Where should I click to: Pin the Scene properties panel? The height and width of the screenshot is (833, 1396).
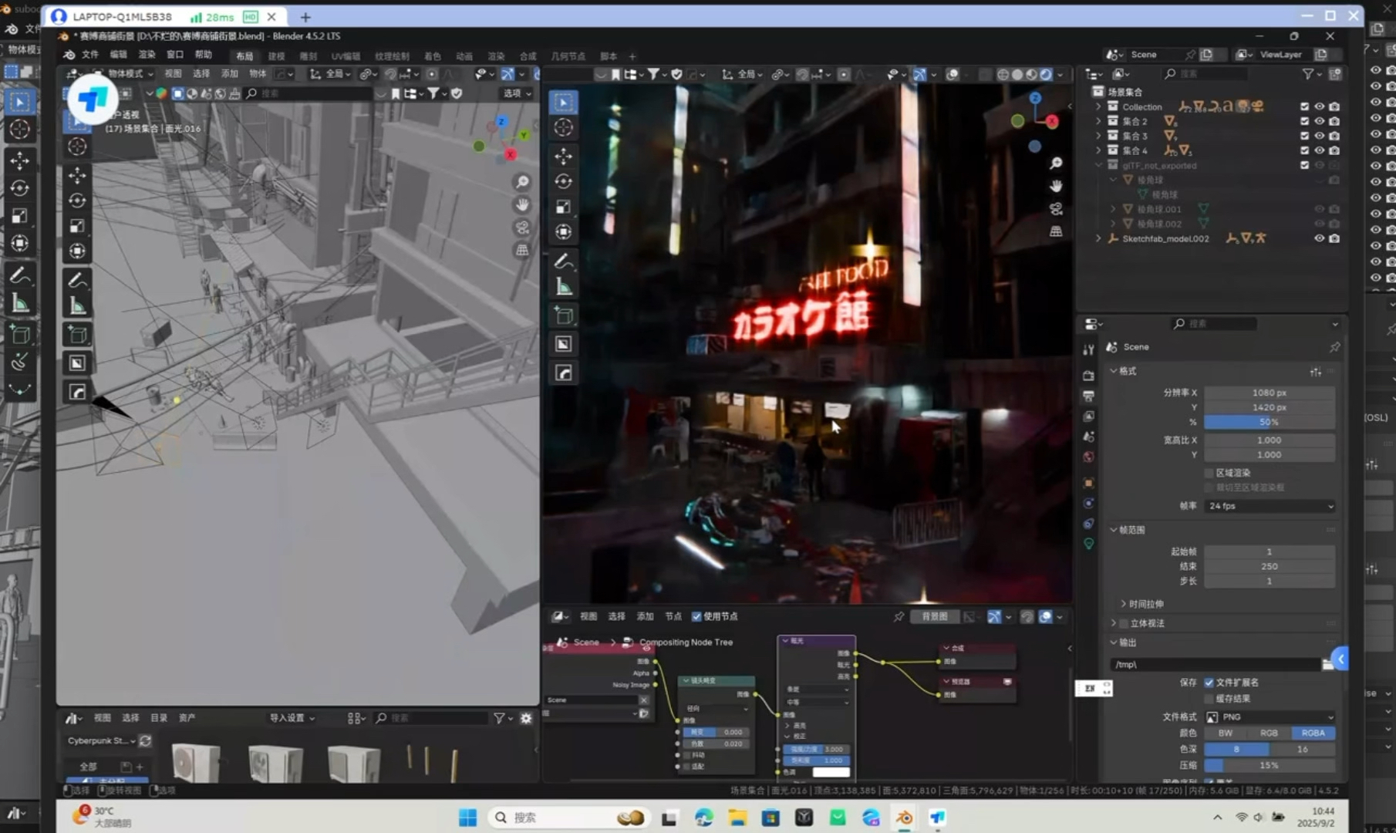pos(1334,347)
